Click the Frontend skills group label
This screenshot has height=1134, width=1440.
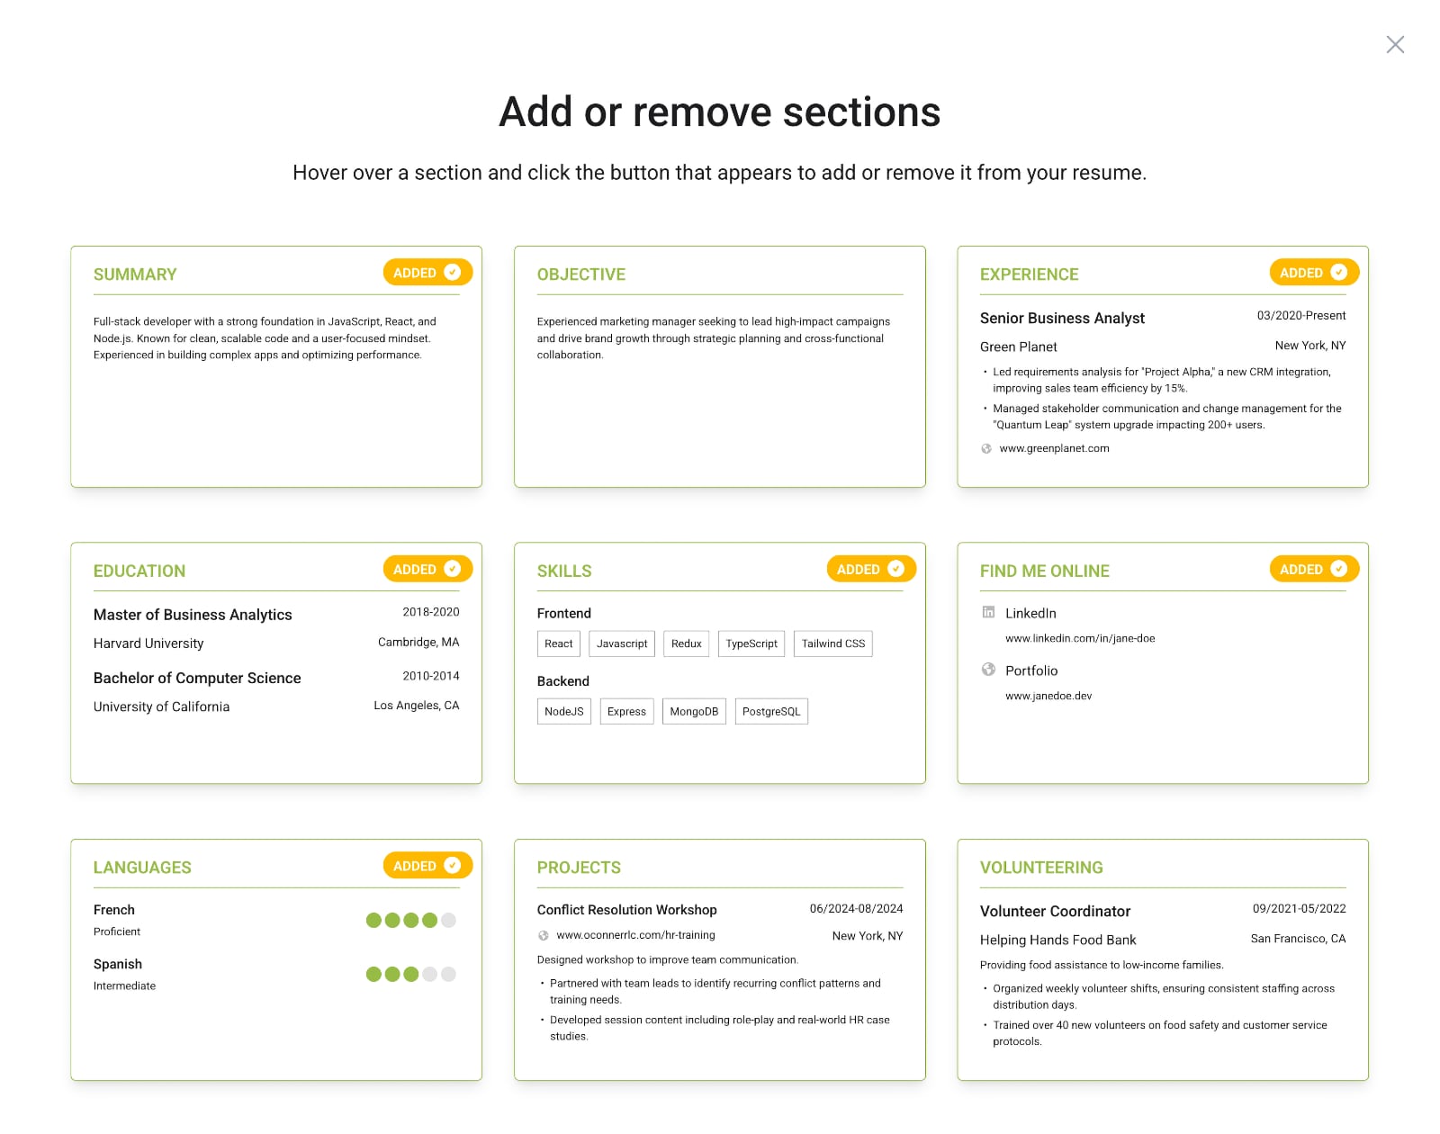point(564,614)
